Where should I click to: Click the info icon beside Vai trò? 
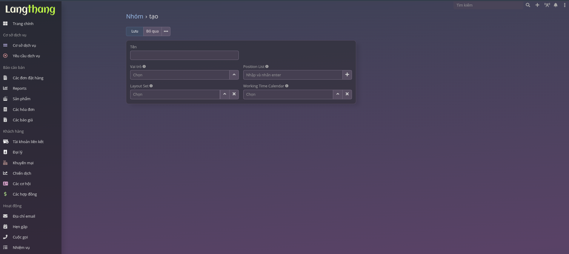click(144, 66)
